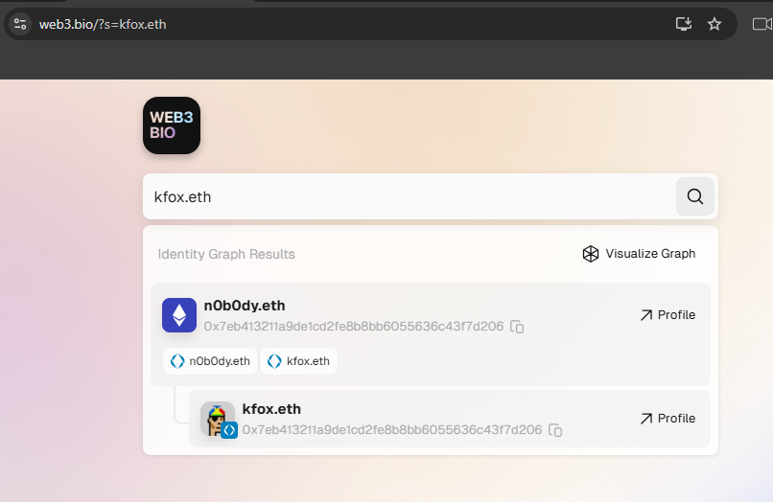Screen dimensions: 773x502
Task: Click the install app icon in address bar
Action: coord(684,24)
